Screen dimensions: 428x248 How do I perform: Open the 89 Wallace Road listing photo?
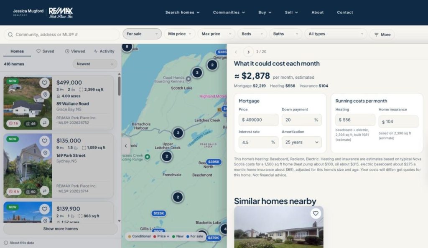coord(28,103)
